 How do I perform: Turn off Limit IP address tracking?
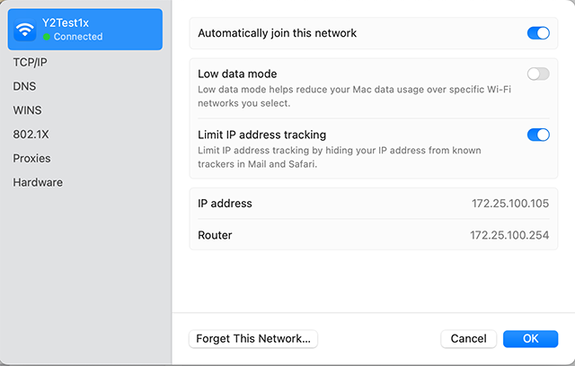(538, 135)
